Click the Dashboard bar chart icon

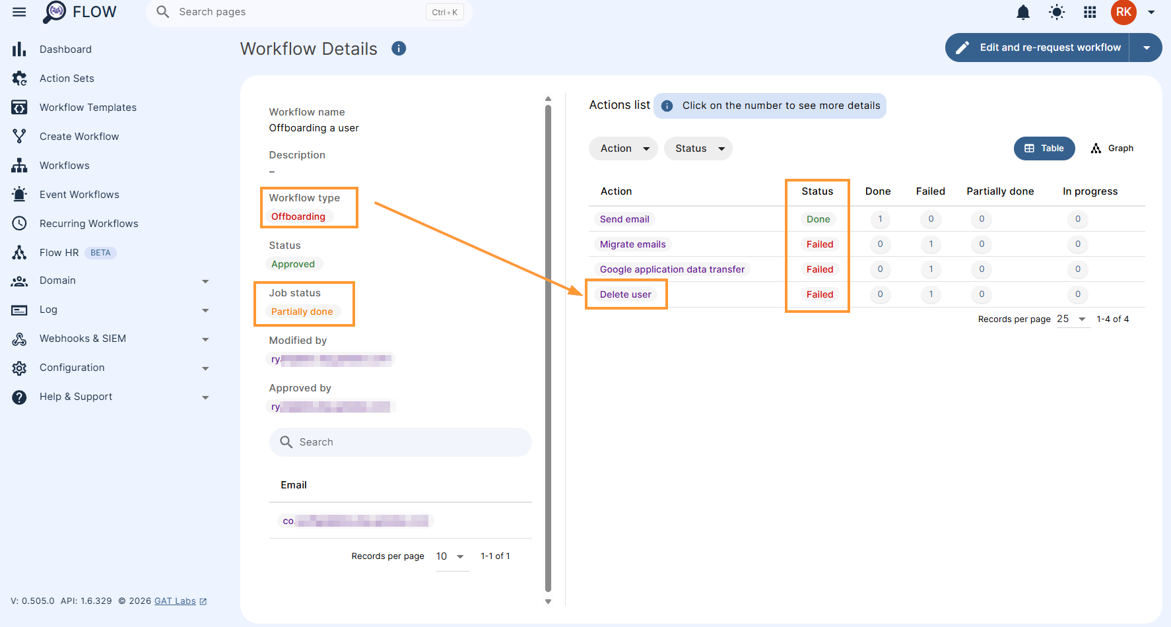pos(19,49)
